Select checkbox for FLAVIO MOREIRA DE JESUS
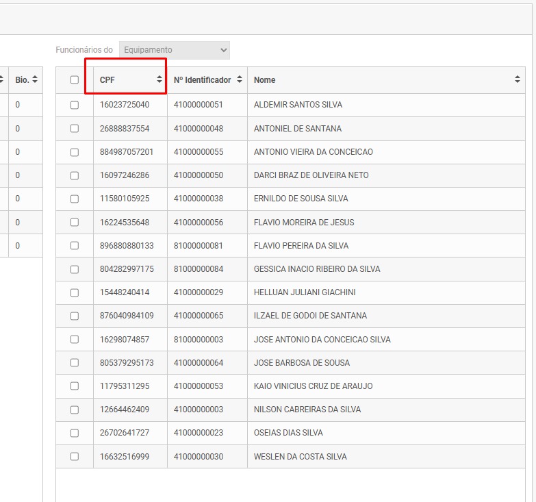The height and width of the screenshot is (502, 536). [75, 223]
